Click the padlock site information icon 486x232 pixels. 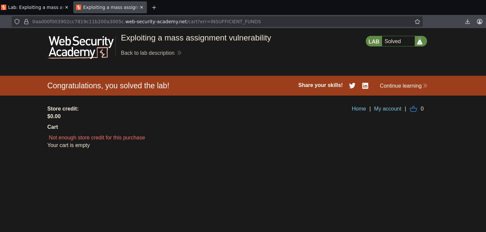(x=26, y=22)
